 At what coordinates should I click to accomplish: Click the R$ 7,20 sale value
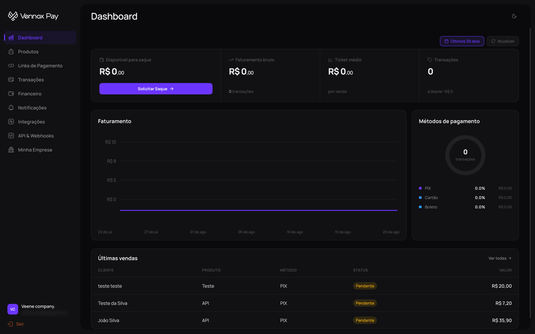(x=504, y=303)
